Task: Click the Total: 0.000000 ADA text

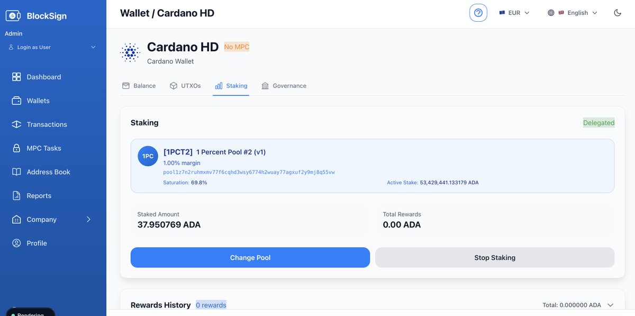Action: (572, 305)
